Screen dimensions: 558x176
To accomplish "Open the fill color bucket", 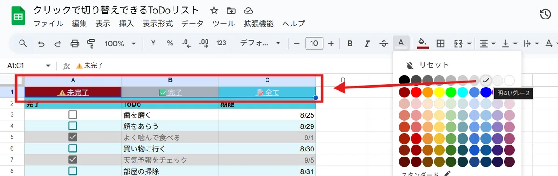I will pyautogui.click(x=422, y=43).
